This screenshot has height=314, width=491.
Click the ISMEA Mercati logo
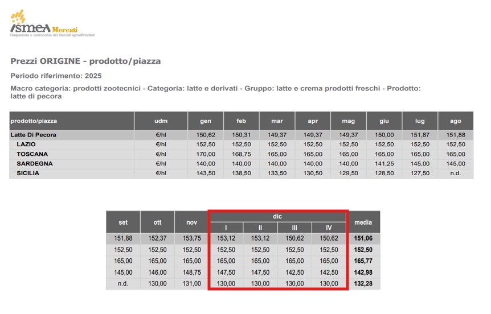point(52,24)
